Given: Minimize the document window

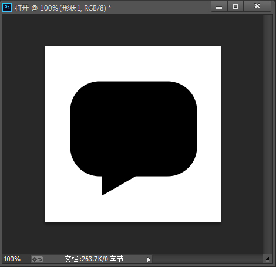Looking at the screenshot, I should 219,6.
